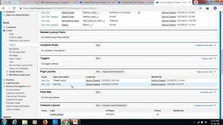
Task: Toggle checkbox in the Status1 row
Action: (x=209, y=25)
